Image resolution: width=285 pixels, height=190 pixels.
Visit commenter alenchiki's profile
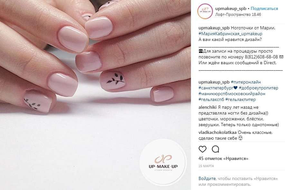(207, 107)
